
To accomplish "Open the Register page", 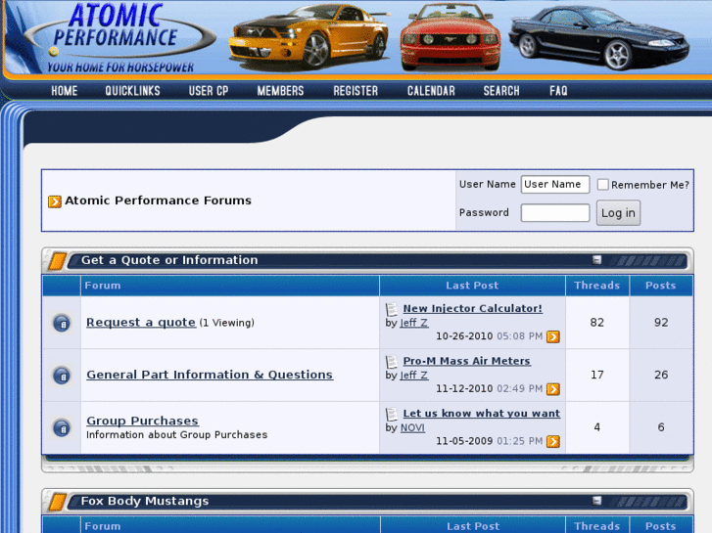I will (x=356, y=91).
